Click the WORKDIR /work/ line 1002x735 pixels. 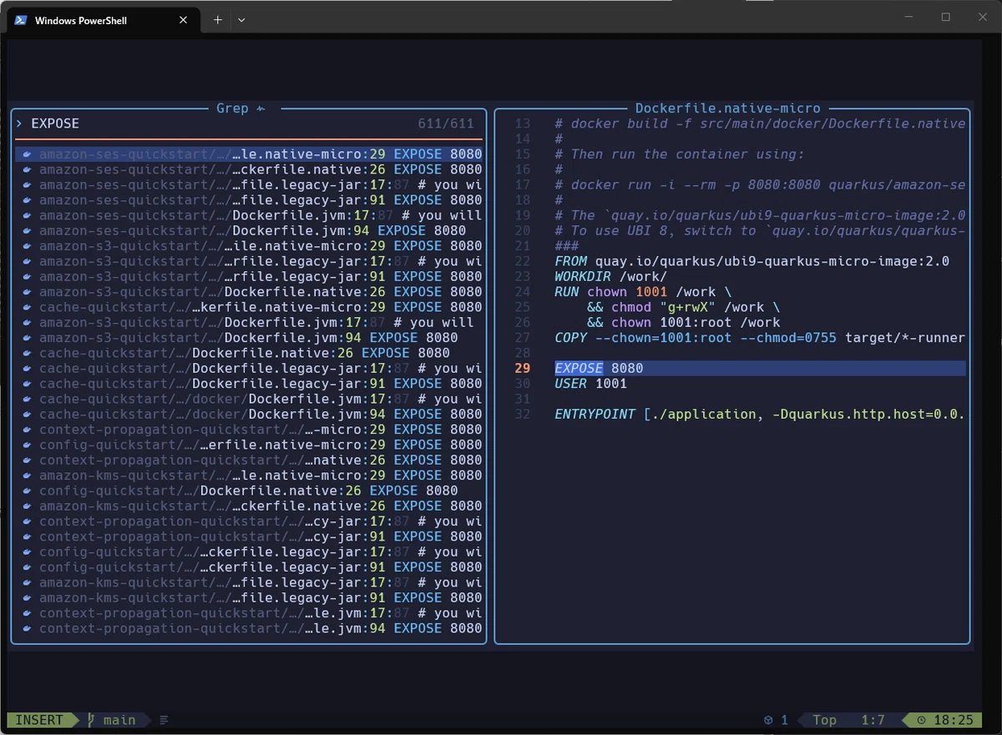pos(610,276)
